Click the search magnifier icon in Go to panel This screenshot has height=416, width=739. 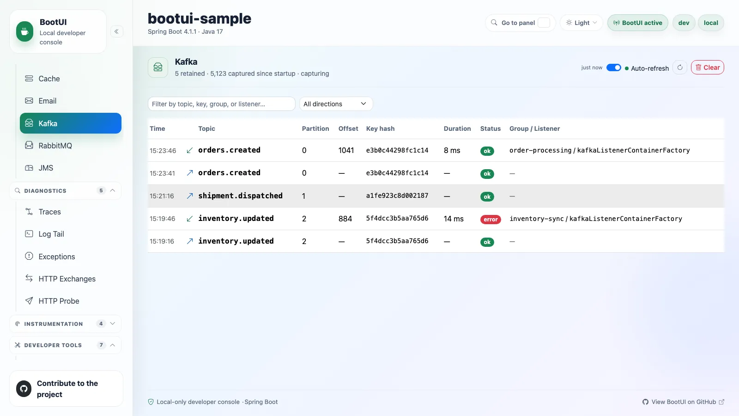tap(494, 23)
